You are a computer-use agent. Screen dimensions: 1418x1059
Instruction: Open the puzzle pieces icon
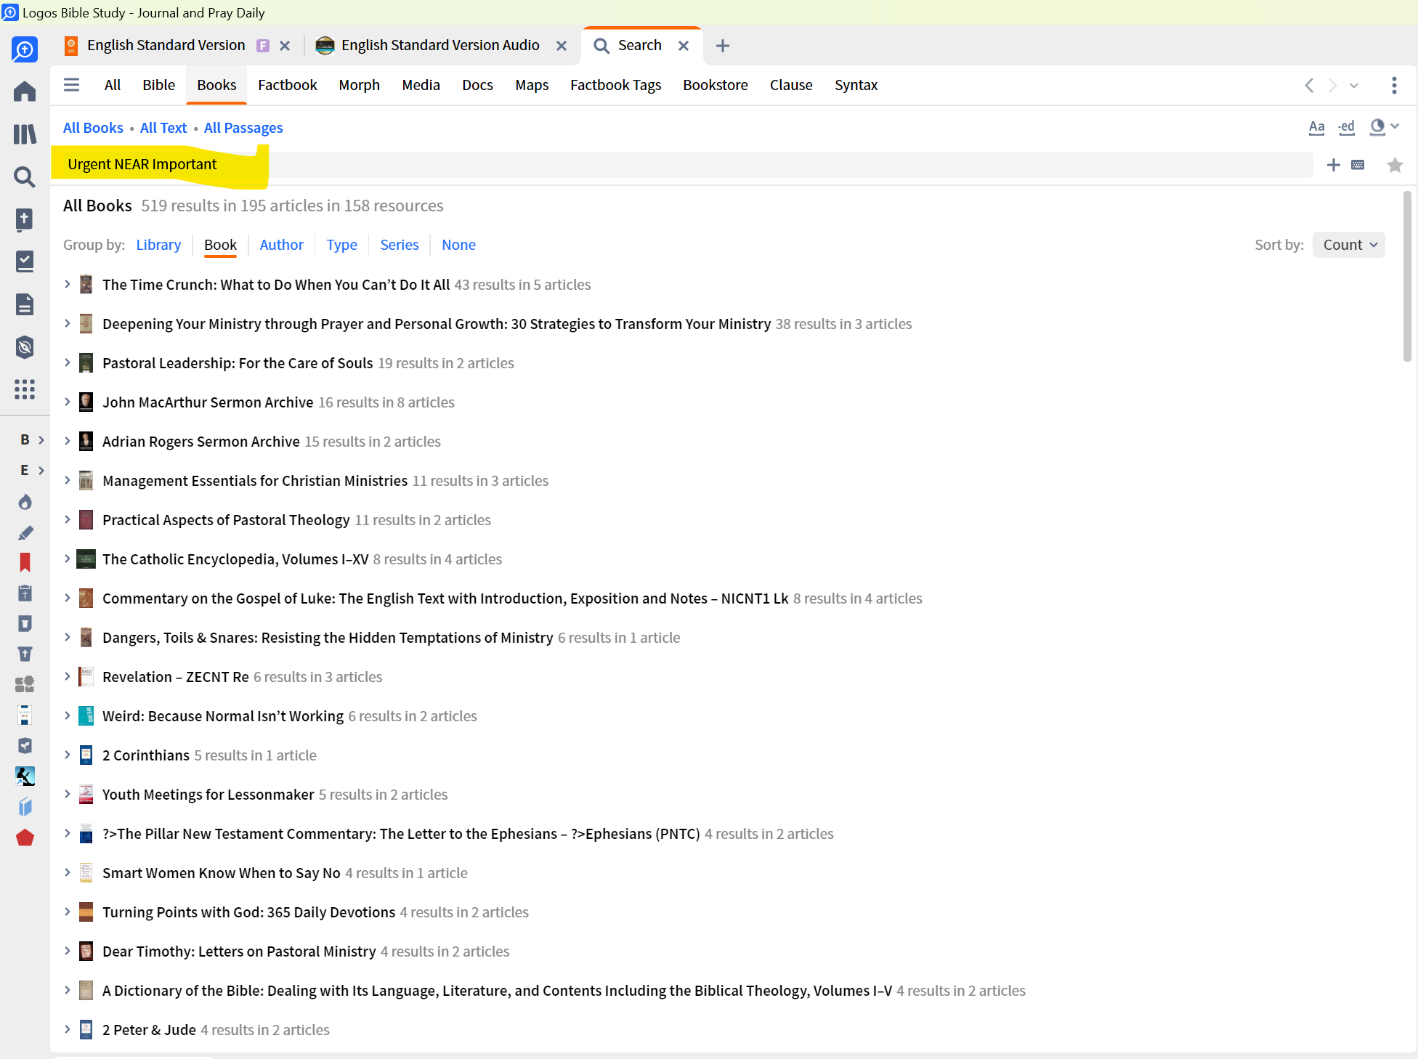[x=25, y=684]
